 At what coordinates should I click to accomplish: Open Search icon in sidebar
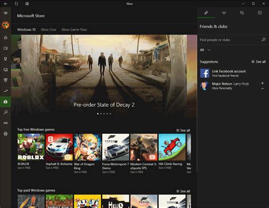tap(6, 112)
